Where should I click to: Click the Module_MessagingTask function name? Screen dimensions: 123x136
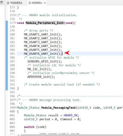click(x=58, y=108)
